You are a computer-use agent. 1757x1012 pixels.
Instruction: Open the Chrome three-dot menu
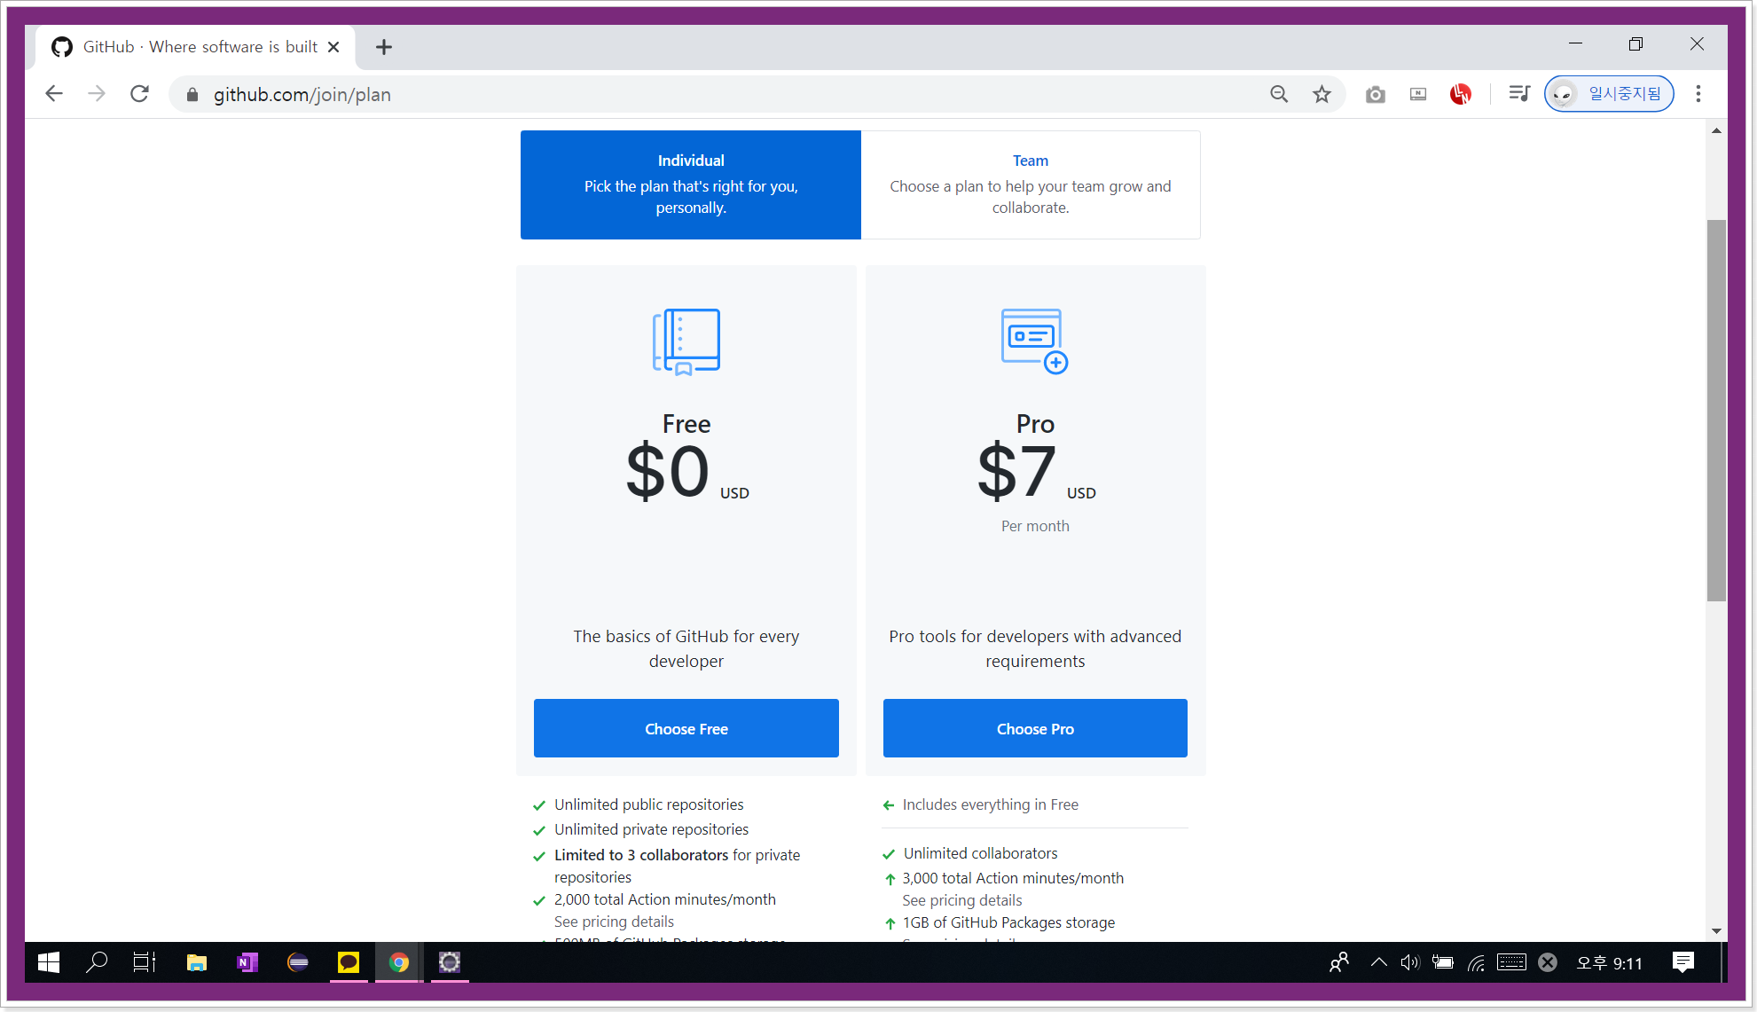pyautogui.click(x=1698, y=94)
